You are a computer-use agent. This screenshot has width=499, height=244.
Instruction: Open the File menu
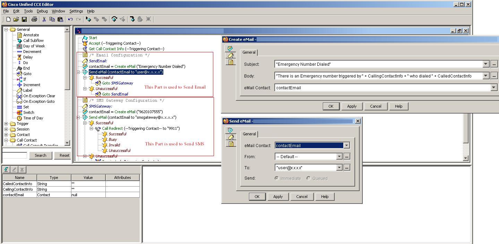pyautogui.click(x=6, y=11)
